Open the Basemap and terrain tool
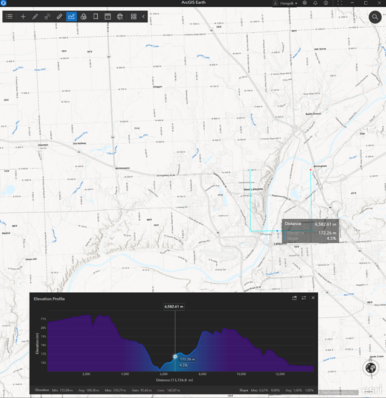 click(x=83, y=16)
